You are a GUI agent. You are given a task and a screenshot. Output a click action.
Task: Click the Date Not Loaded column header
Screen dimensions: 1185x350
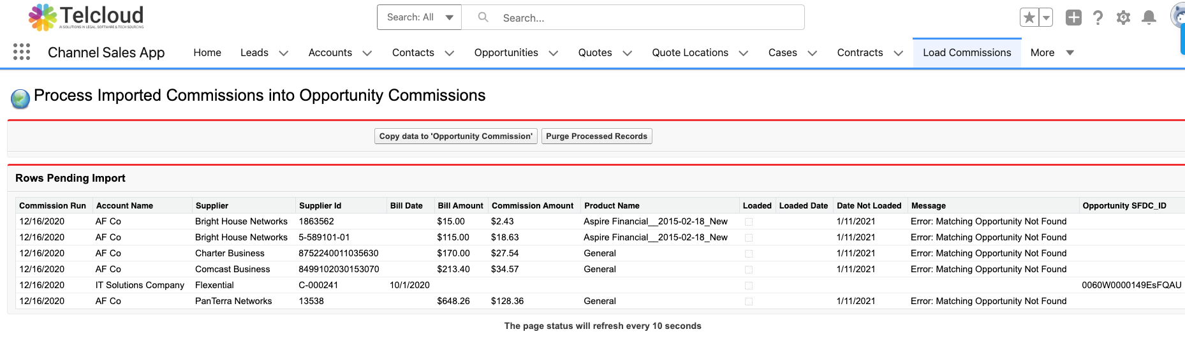869,205
